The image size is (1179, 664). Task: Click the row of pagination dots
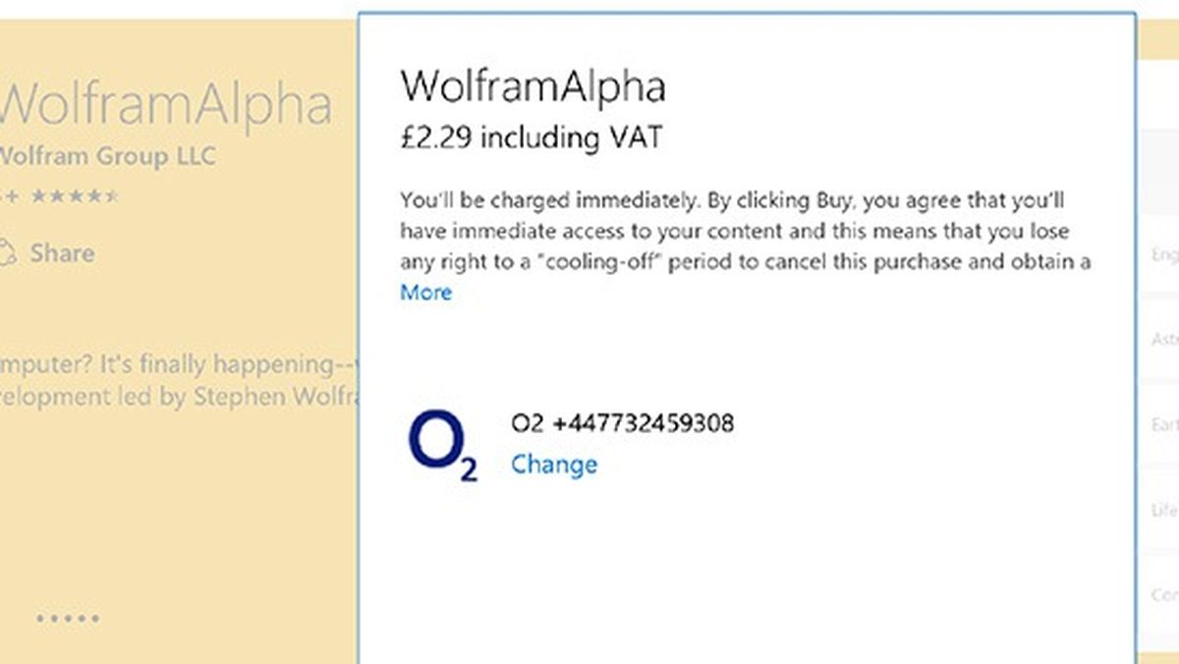point(68,619)
